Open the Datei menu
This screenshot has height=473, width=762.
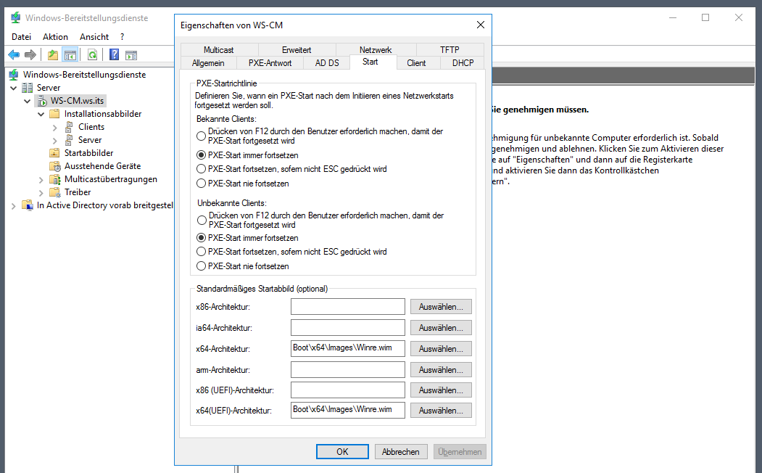tap(21, 37)
